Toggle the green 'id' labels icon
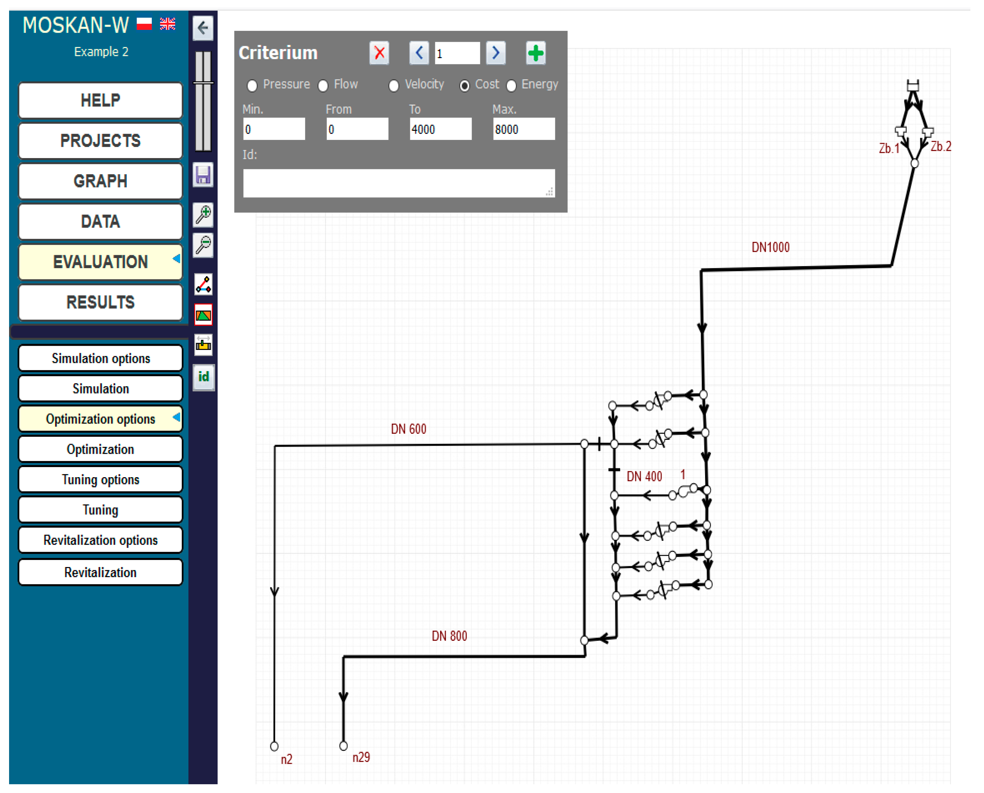 [x=203, y=377]
